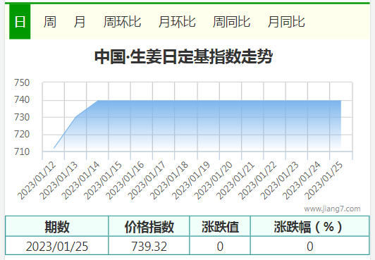This screenshot has height=260, width=375.
Task: Click the price index value 739.32
Action: click(x=149, y=246)
